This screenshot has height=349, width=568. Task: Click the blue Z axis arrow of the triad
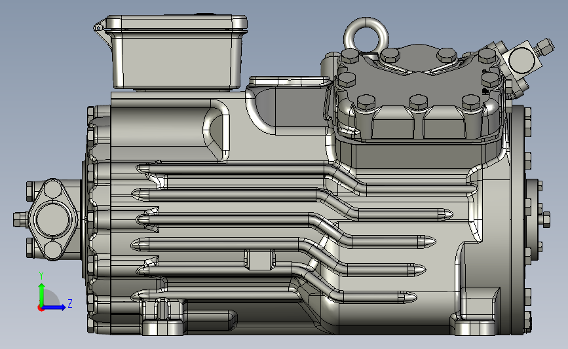coord(54,307)
